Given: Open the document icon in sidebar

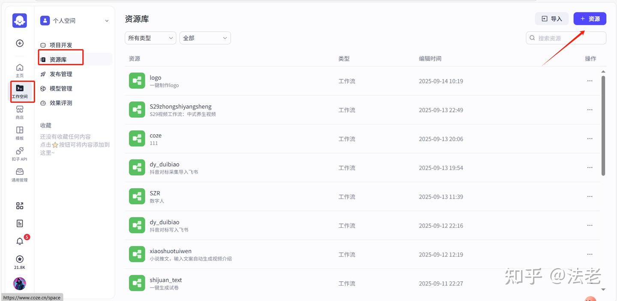Looking at the screenshot, I should tap(20, 224).
